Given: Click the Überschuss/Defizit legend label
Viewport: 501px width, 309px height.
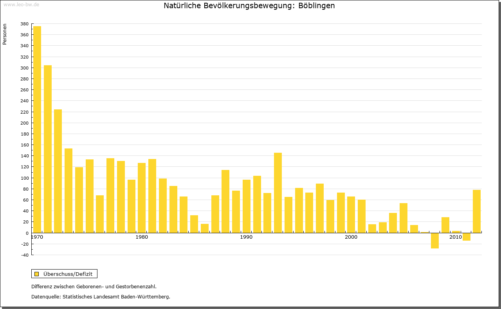Looking at the screenshot, I should (68, 274).
